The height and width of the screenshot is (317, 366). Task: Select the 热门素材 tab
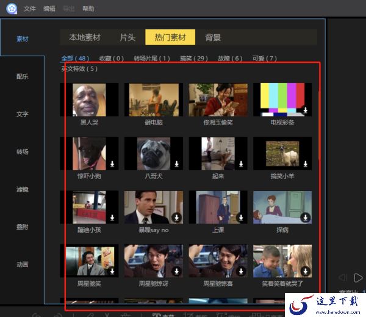170,37
